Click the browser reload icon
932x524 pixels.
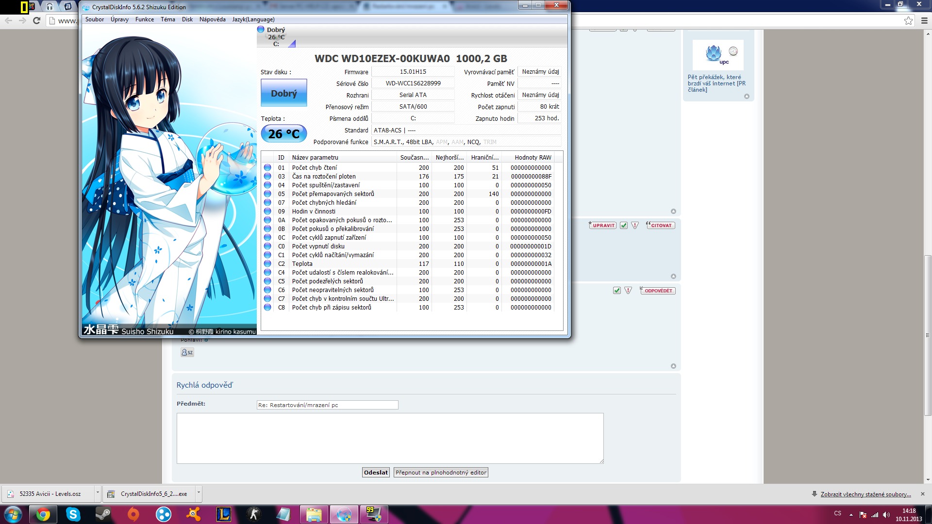(x=36, y=20)
